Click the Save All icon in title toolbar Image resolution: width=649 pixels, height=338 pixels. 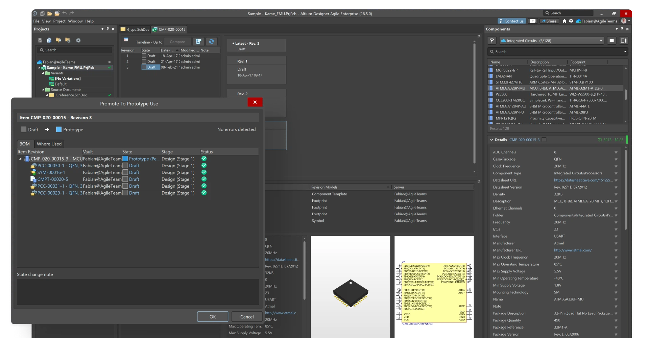click(x=43, y=14)
